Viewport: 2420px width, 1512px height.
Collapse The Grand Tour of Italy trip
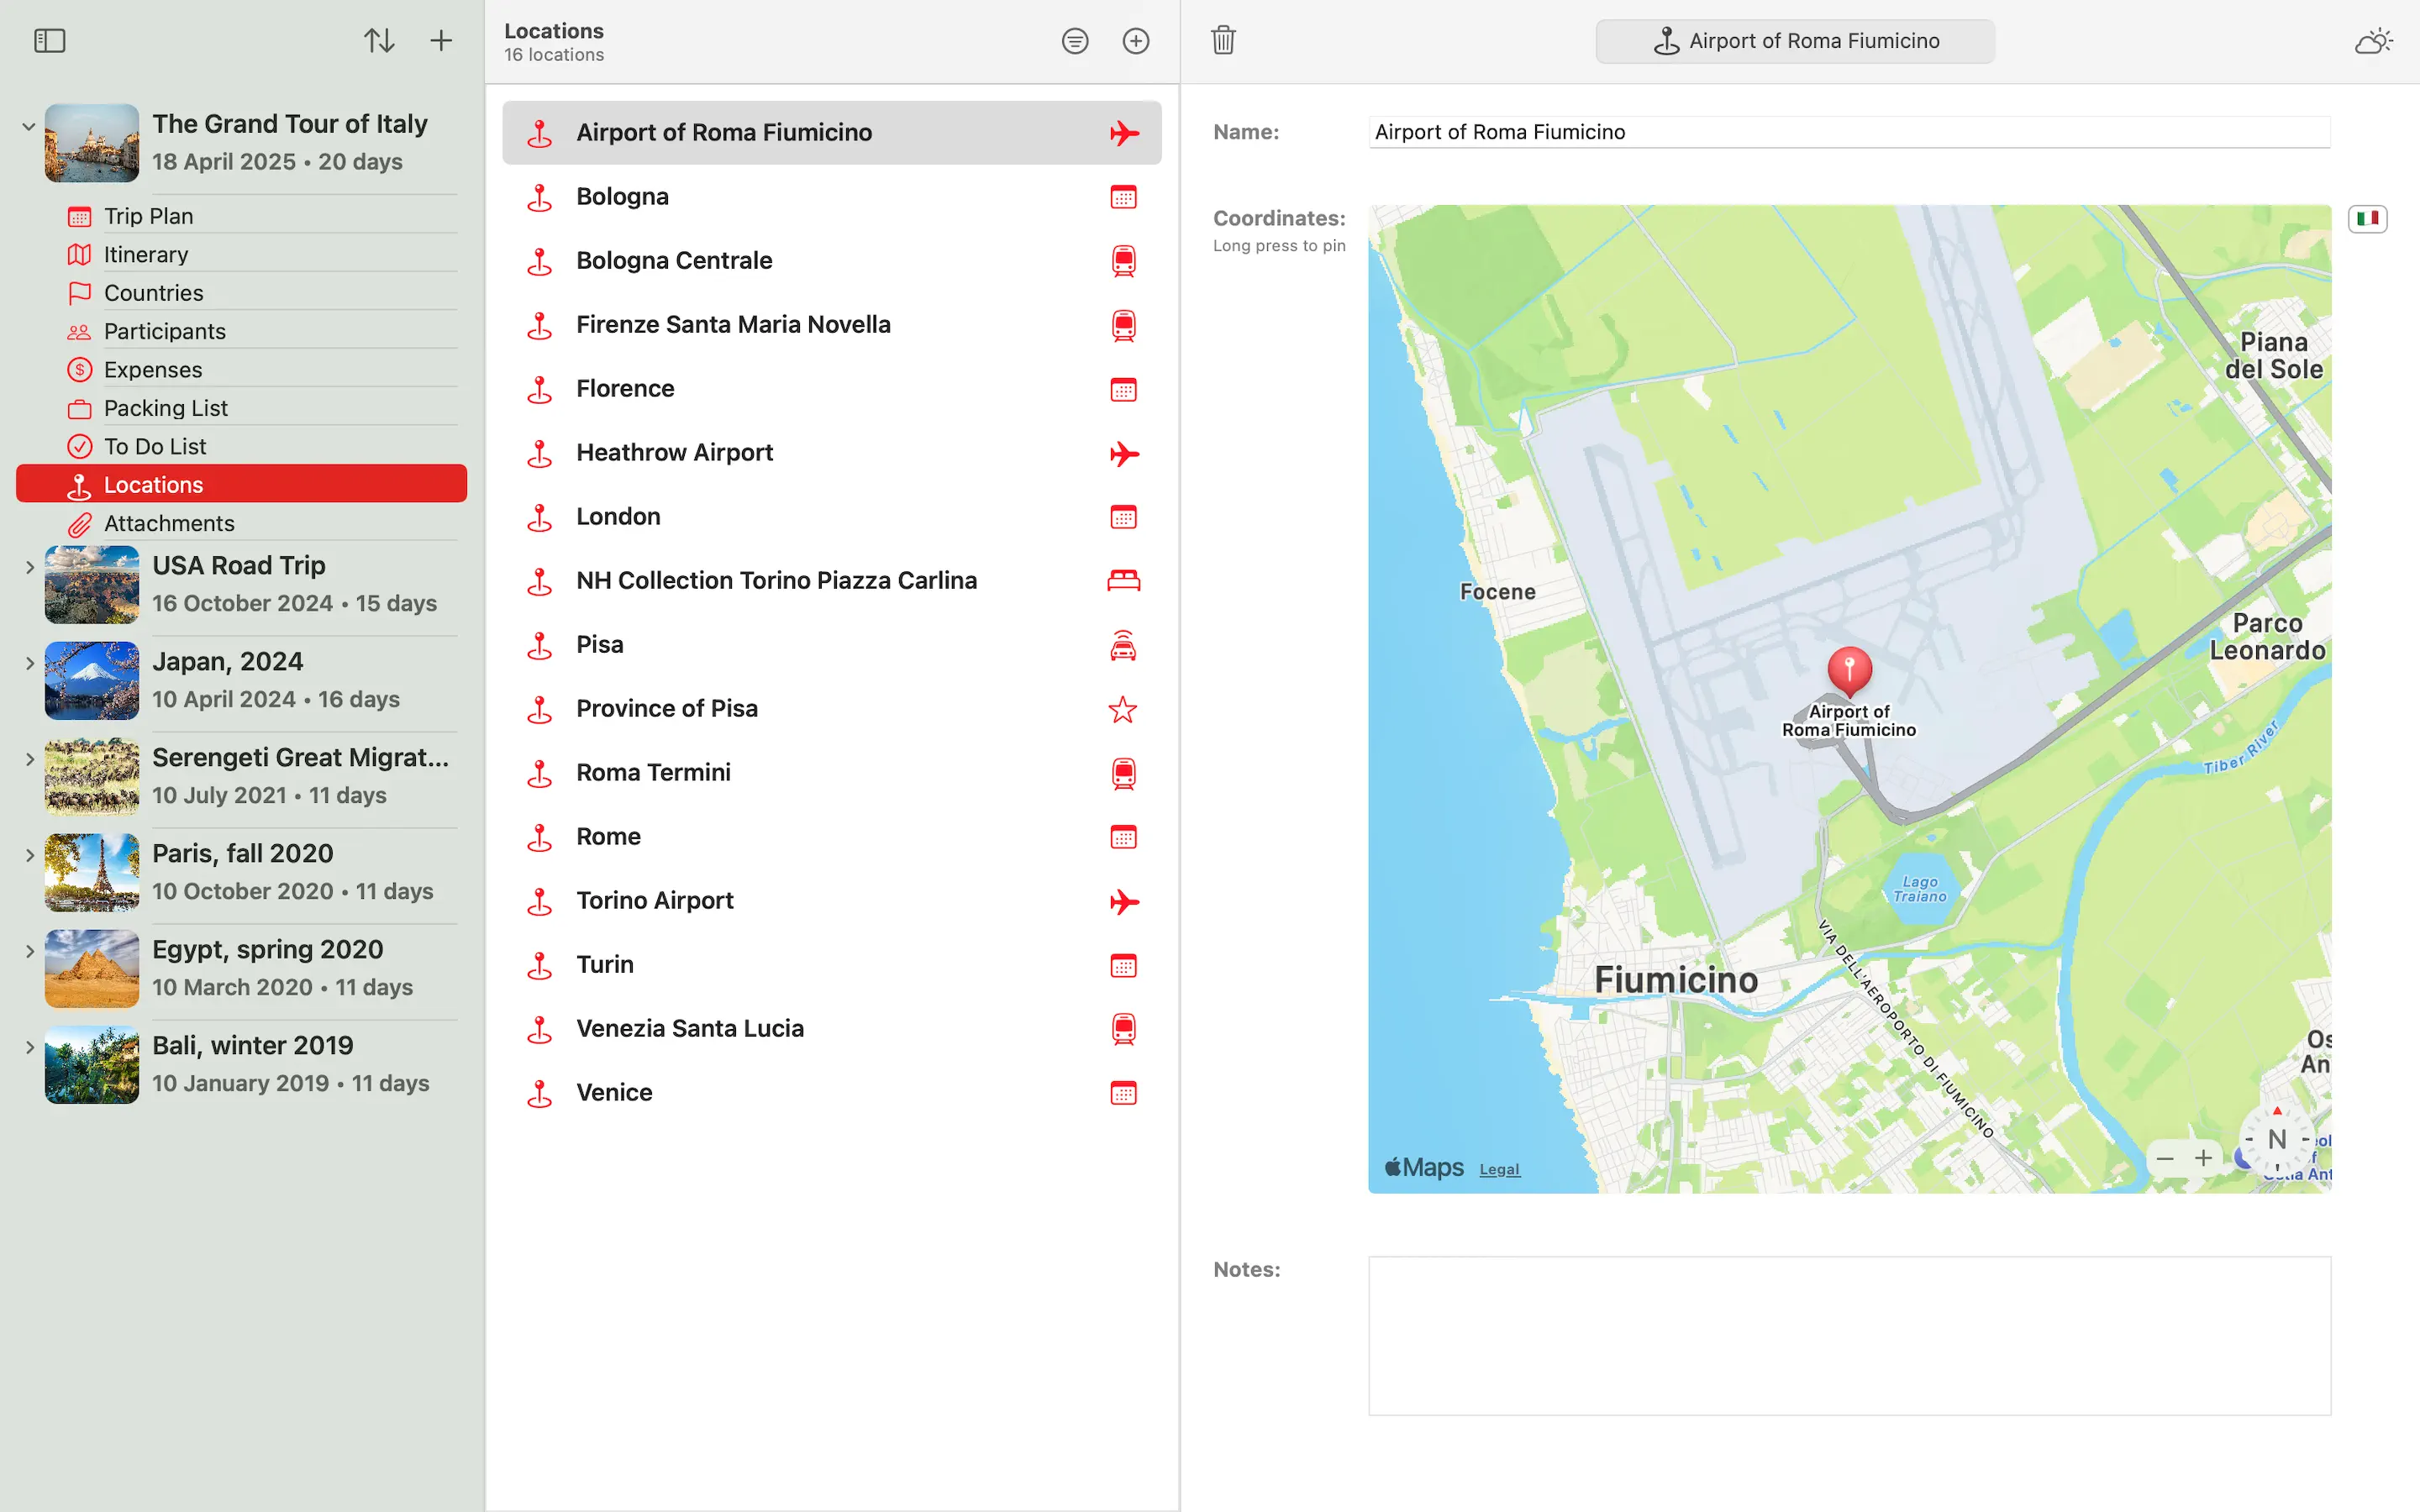click(29, 127)
